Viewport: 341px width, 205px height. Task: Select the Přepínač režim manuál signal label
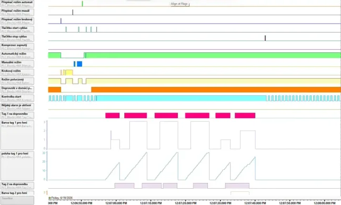pyautogui.click(x=17, y=12)
